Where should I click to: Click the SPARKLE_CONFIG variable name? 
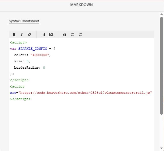click(x=33, y=49)
